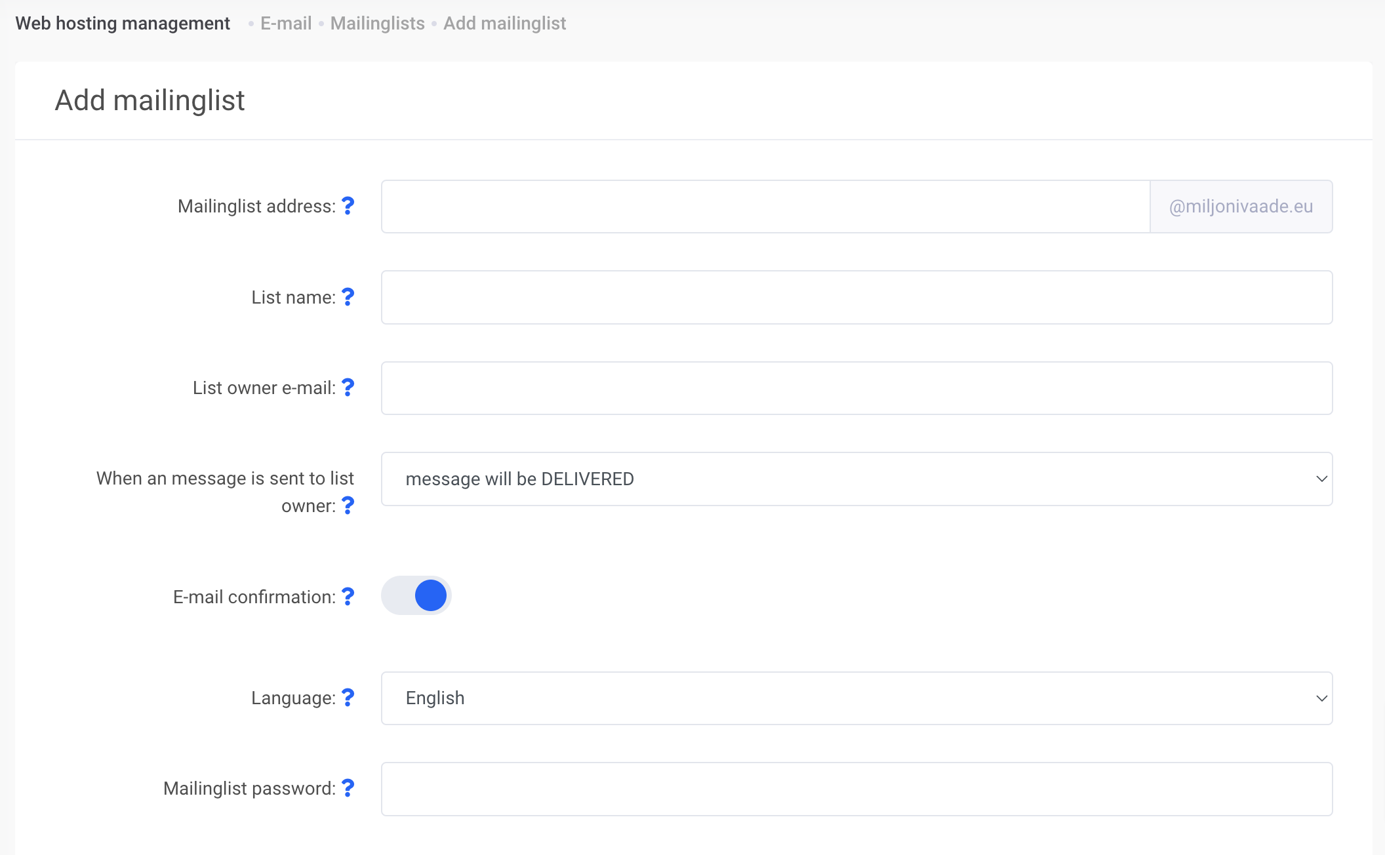Expand the Language dropdown showing English

(856, 698)
